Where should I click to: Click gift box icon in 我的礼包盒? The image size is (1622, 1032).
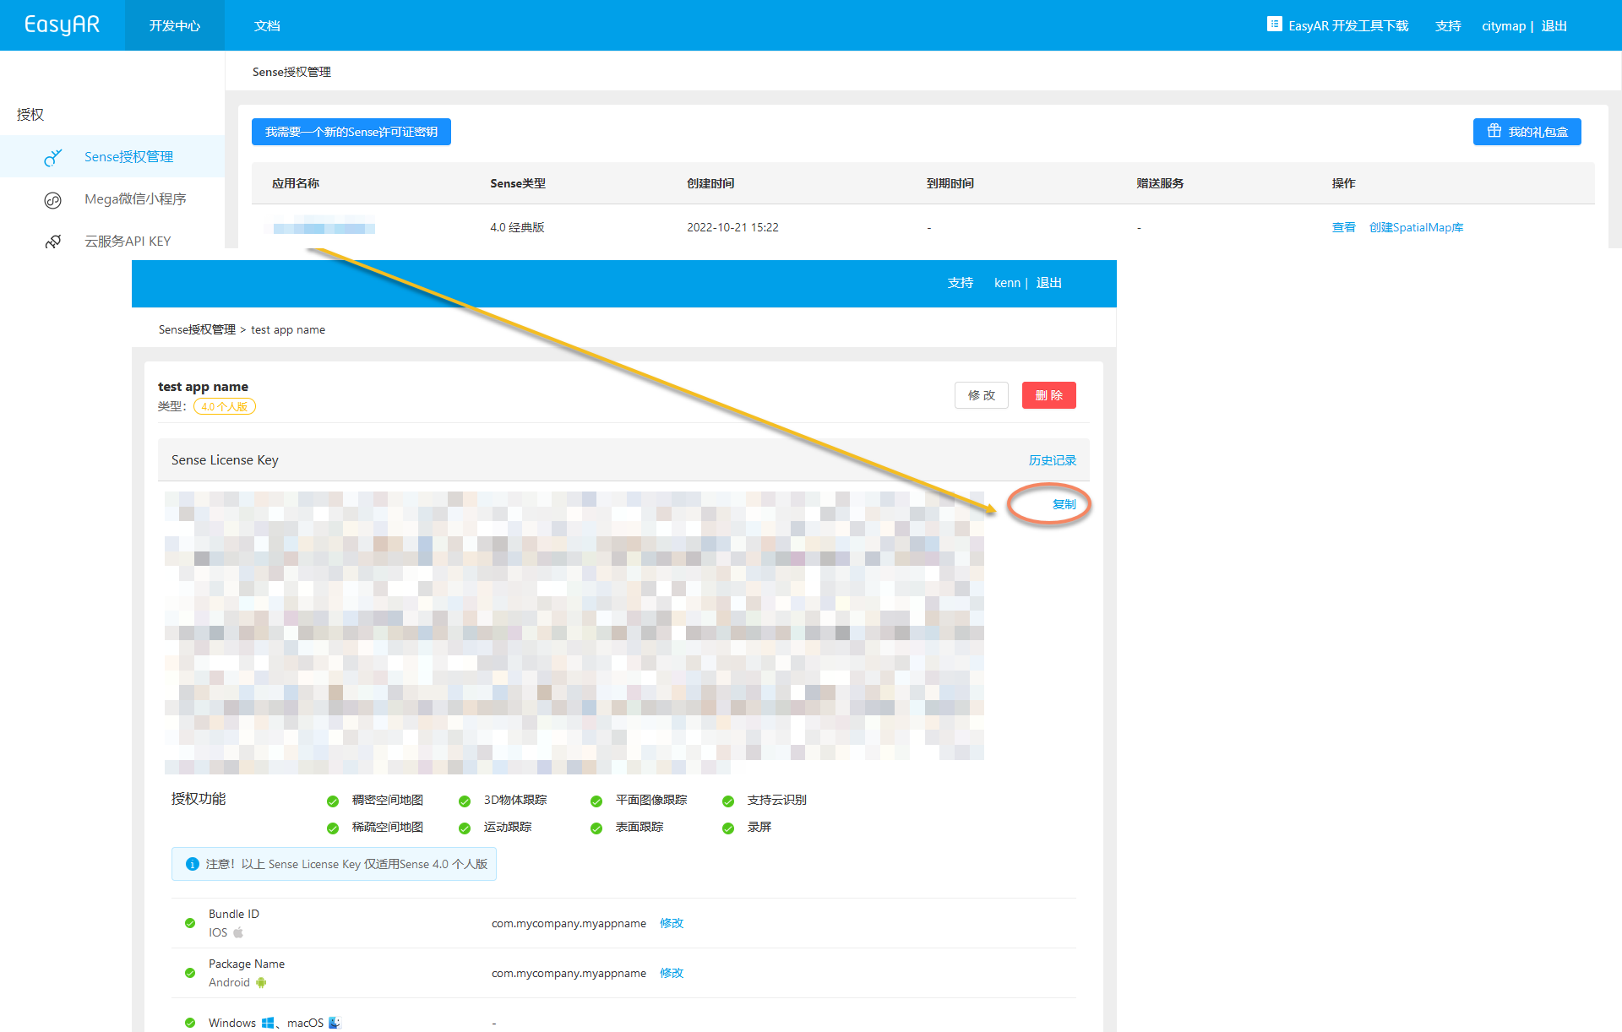tap(1494, 131)
